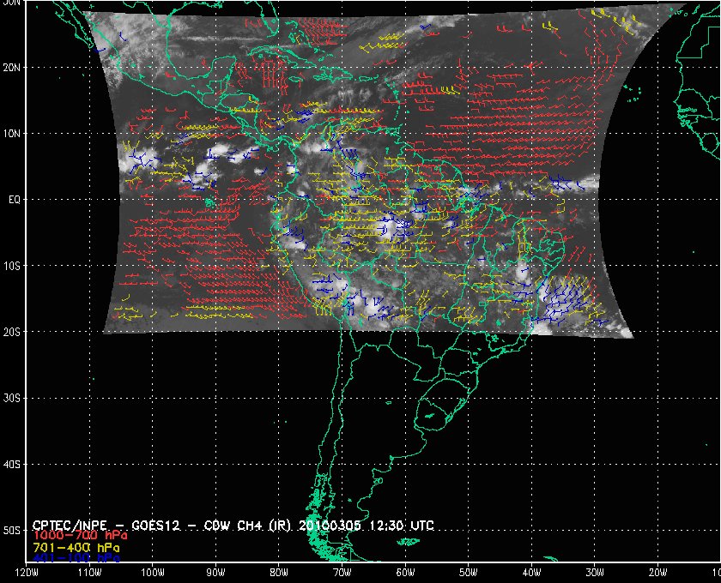Select the 100W longitude label
This screenshot has width=721, height=583.
click(x=153, y=573)
